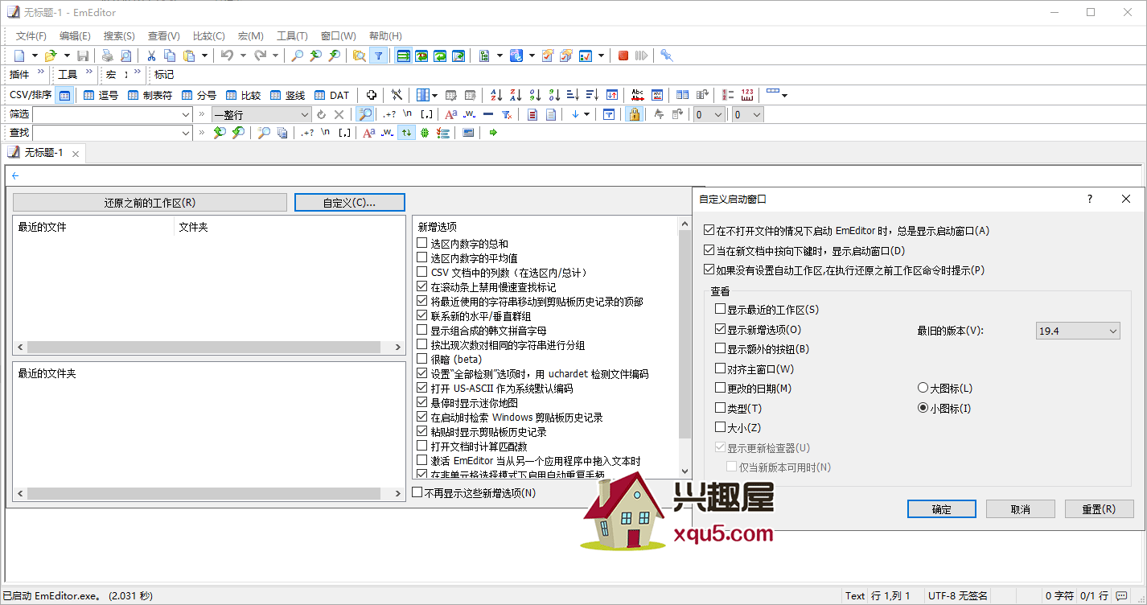Open the 最旧的版本 19.4 dropdown
Screen dimensions: 1147x605
1078,331
